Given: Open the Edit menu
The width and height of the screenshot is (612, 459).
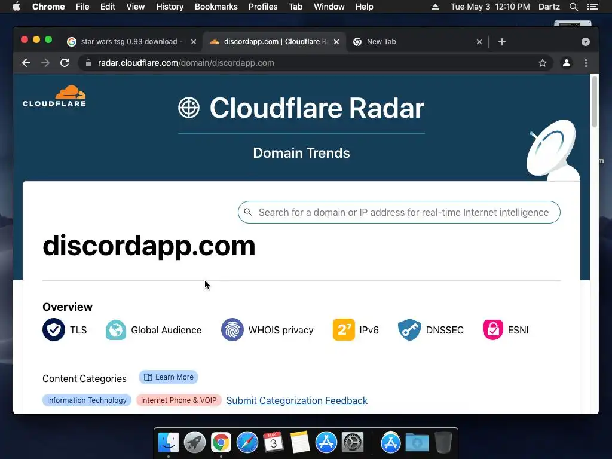Looking at the screenshot, I should point(108,7).
